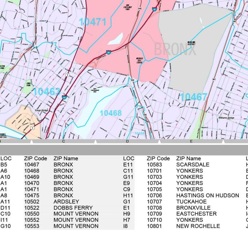This screenshot has height=248, width=248.
Task: Click ZIP code 10502 in the table
Action: [32, 202]
